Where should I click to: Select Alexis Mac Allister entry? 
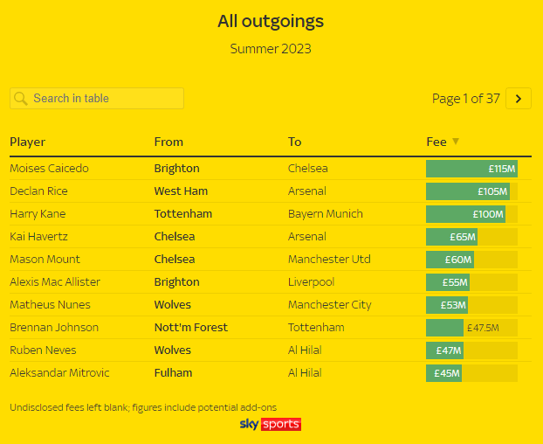[55, 282]
